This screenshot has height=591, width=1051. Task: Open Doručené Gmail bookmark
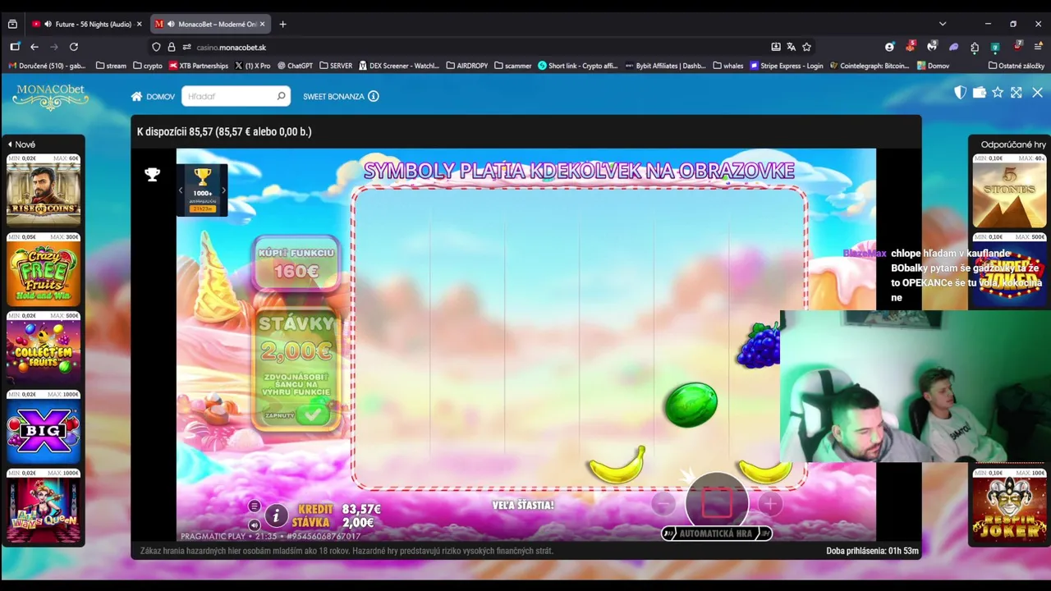[47, 66]
